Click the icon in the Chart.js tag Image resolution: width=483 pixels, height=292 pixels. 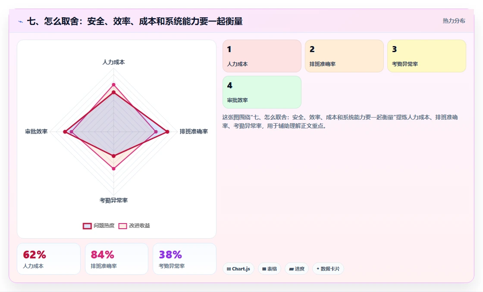229,269
